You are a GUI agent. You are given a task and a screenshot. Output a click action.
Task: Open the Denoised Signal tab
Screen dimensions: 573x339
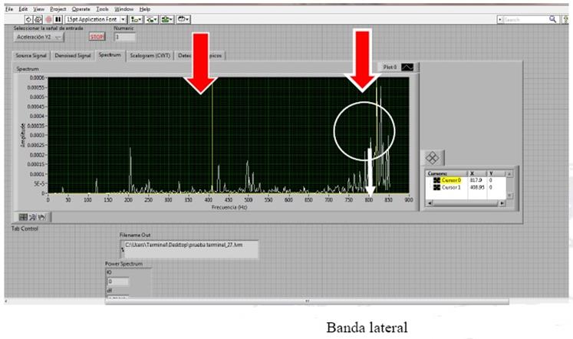(x=74, y=56)
